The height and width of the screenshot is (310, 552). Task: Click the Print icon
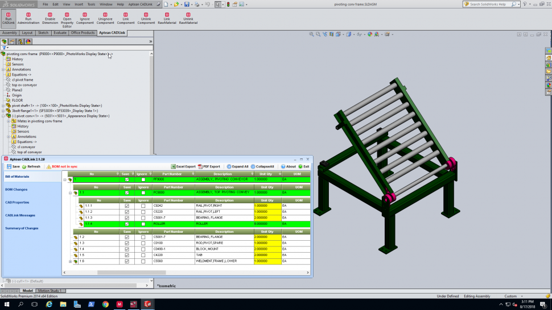coord(197,4)
